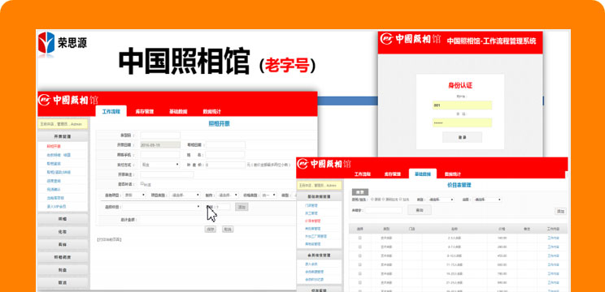Image resolution: width=605 pixels, height=292 pixels.
Task: Tick the 是否加急 checkbox
Action: (142, 183)
